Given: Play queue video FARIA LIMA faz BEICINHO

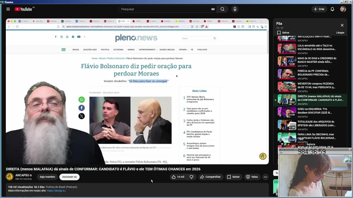Looking at the screenshot, I should coord(311,137).
